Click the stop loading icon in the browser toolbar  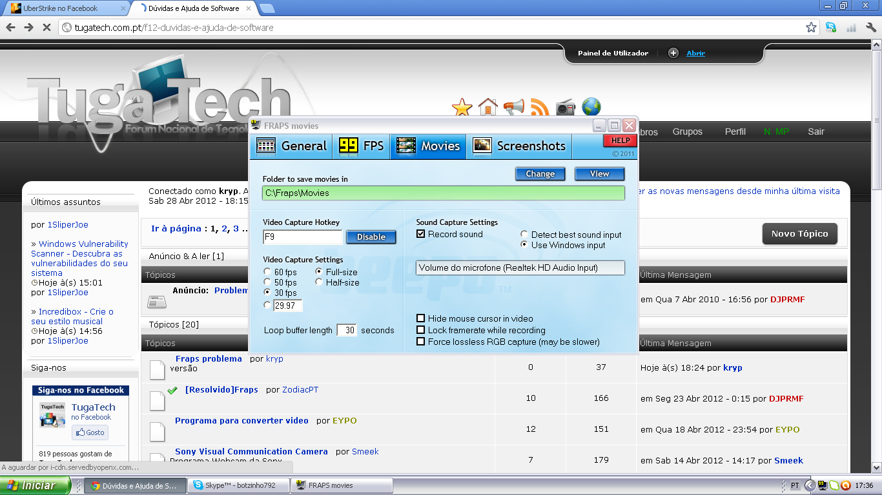[46, 28]
